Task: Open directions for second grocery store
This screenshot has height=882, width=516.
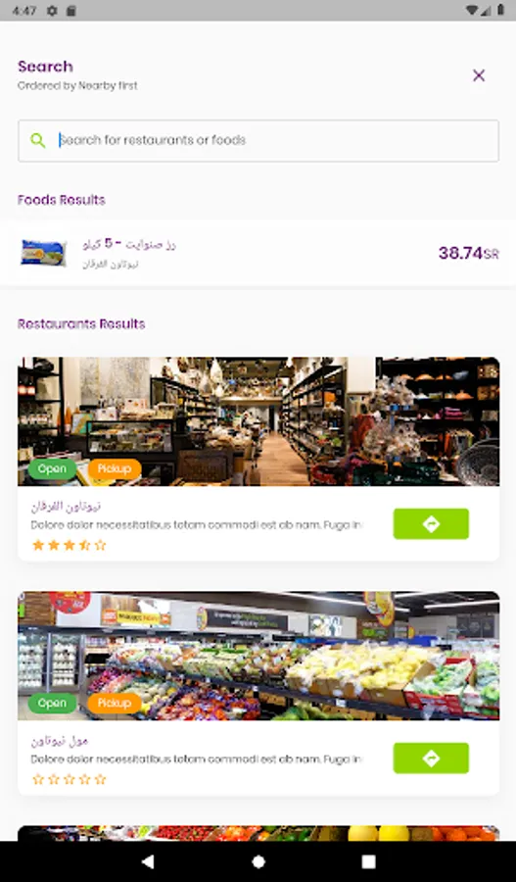Action: point(431,758)
